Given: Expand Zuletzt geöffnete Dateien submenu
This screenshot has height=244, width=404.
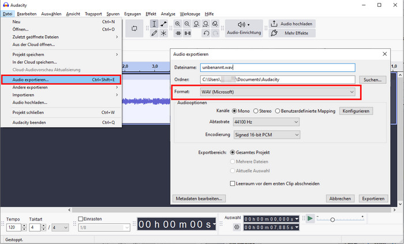Looking at the screenshot, I should click(x=62, y=37).
